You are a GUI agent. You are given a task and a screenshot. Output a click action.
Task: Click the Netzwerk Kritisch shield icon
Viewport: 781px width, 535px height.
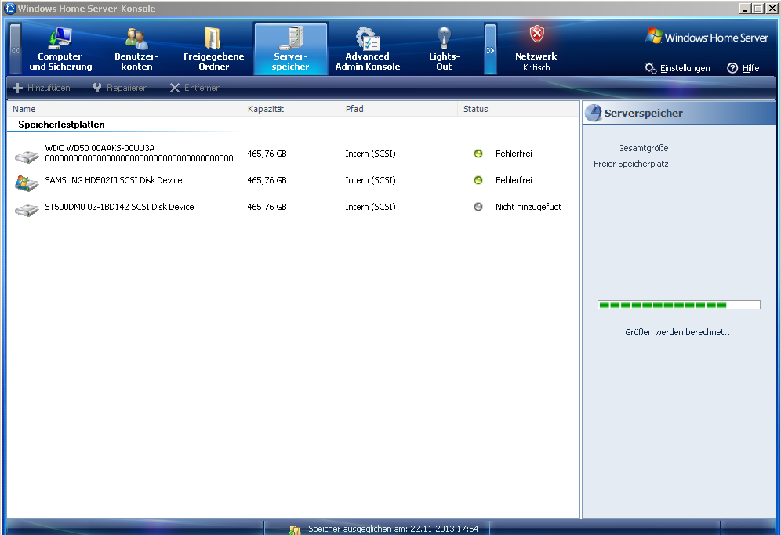pos(536,34)
